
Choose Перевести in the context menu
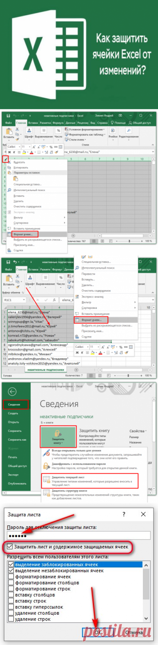88,274
